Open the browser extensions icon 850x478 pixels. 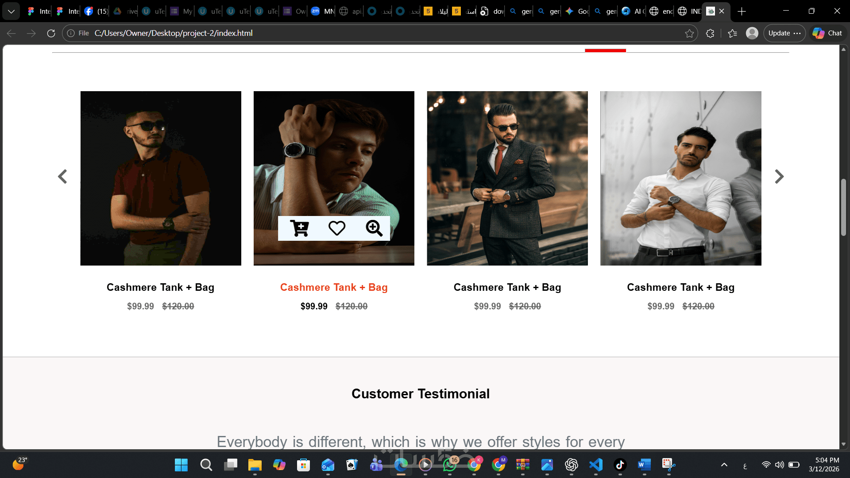pyautogui.click(x=710, y=33)
